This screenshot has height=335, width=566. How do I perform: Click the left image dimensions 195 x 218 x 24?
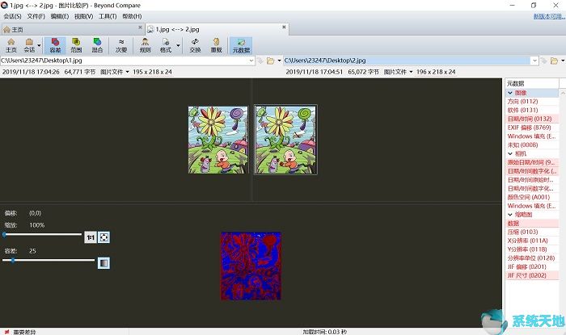point(152,72)
